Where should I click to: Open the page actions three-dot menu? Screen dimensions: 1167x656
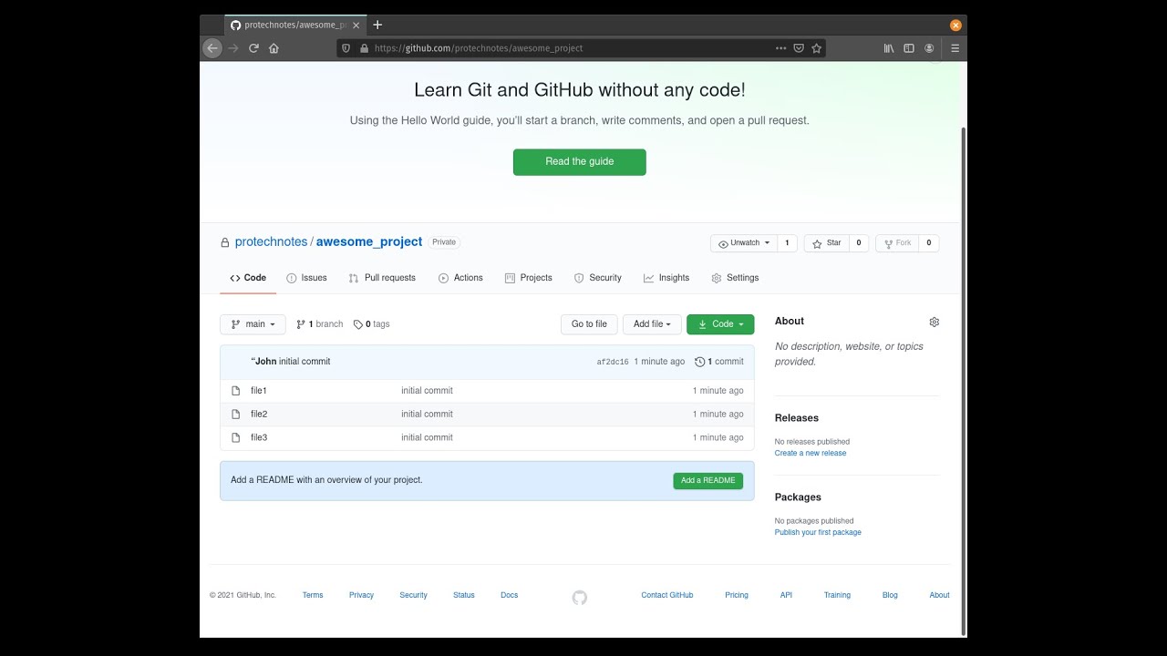780,48
